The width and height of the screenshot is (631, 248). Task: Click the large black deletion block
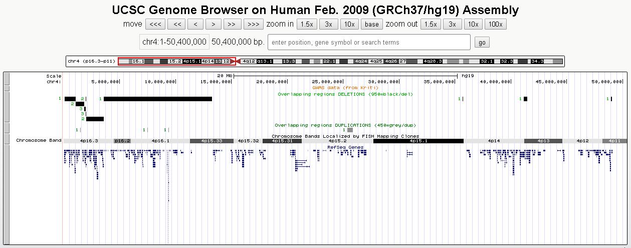click(x=157, y=99)
